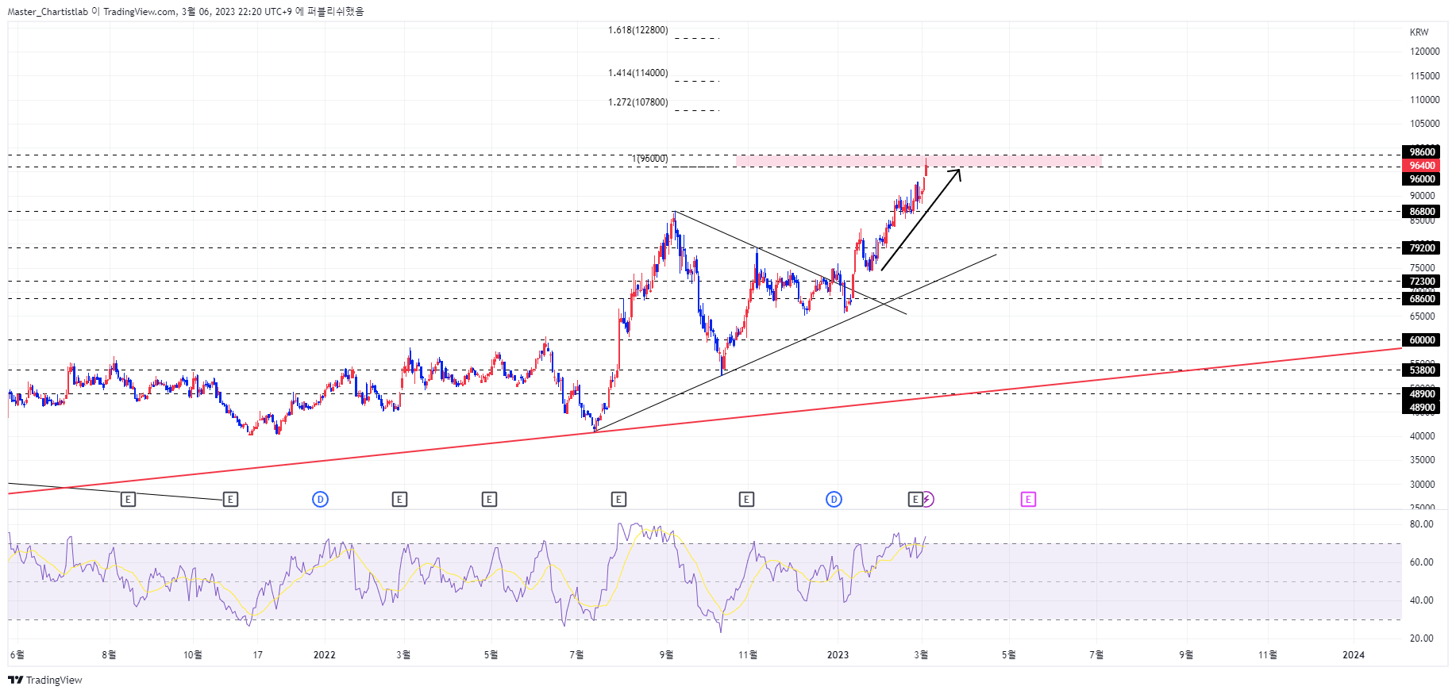
Task: Select the 98600 price level label
Action: (1421, 152)
